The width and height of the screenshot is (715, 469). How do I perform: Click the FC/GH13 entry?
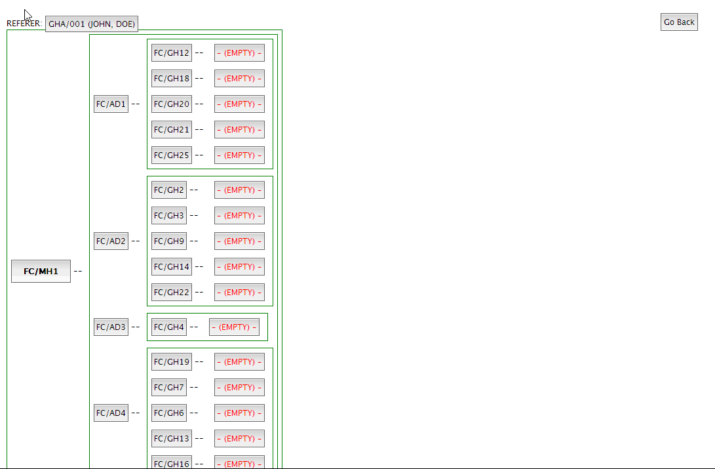point(171,439)
